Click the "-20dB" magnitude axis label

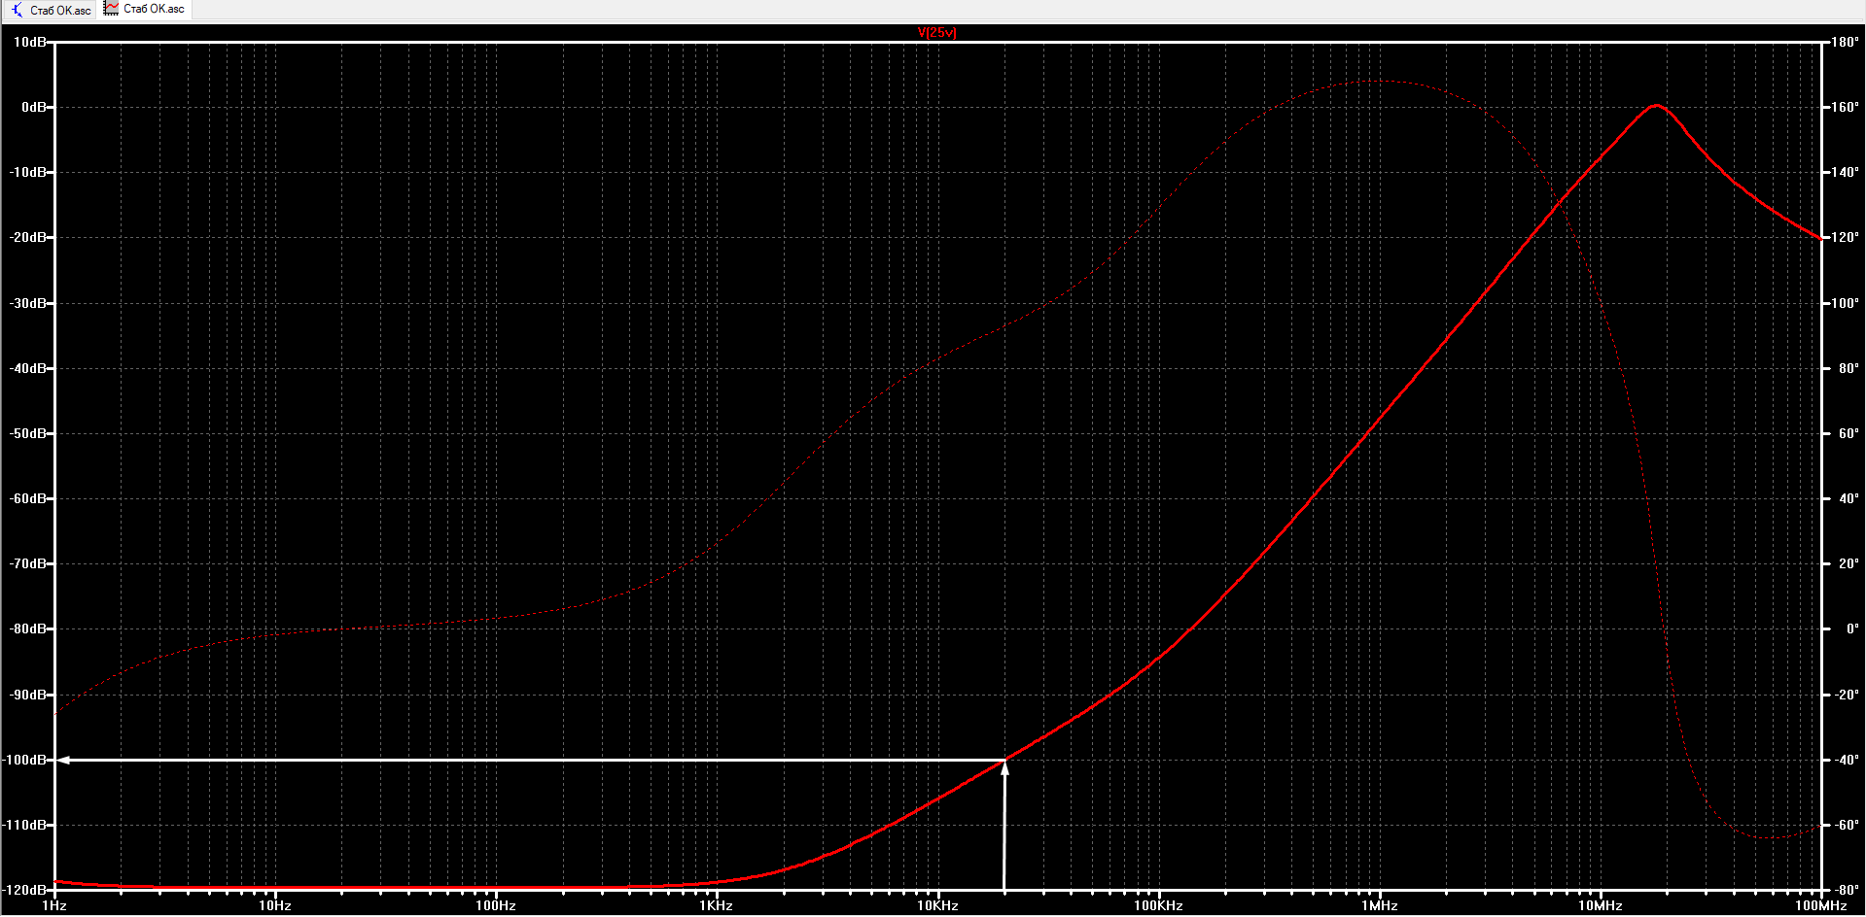[27, 237]
